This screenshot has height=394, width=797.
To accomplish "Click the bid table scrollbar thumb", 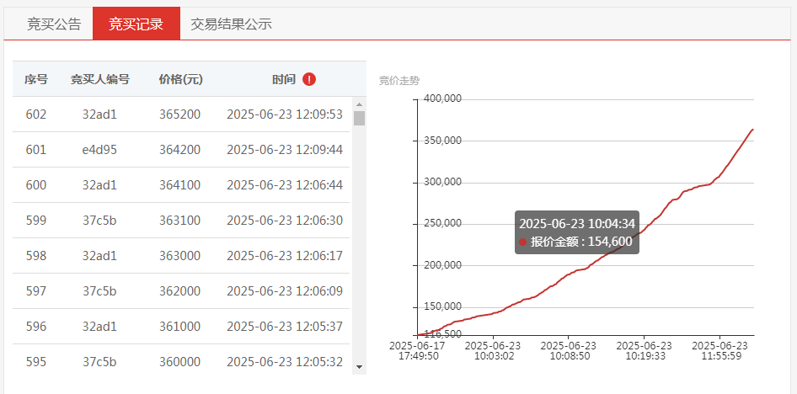I will 359,118.
